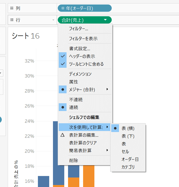Open the small dropdown arrow on 行 shelf
Image resolution: width=179 pixels, height=187 pixels.
coord(53,20)
